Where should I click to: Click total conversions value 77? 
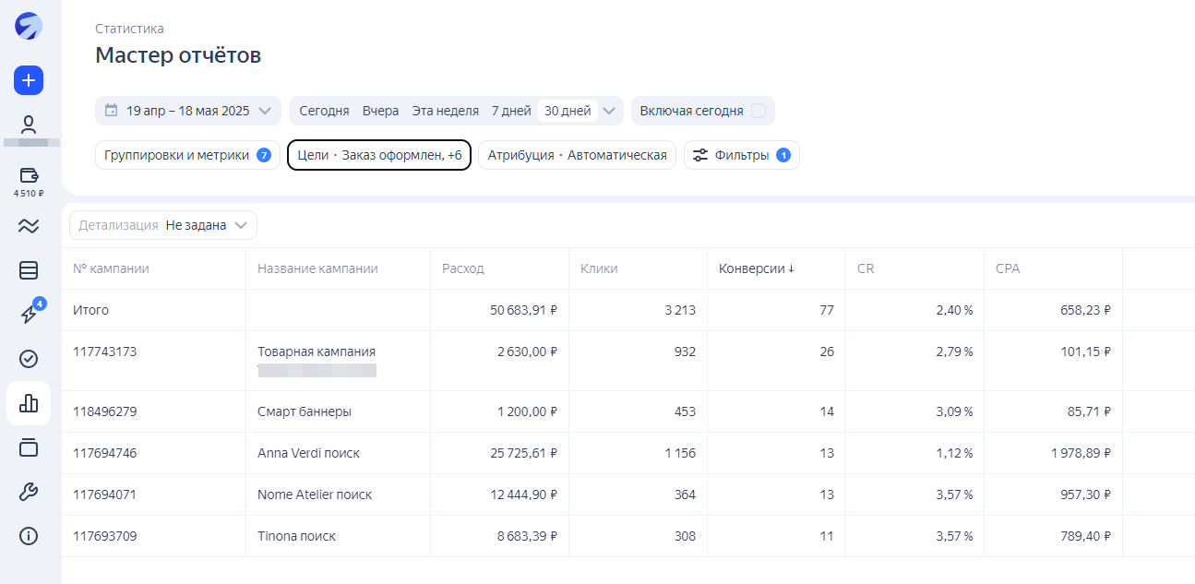[x=826, y=310]
